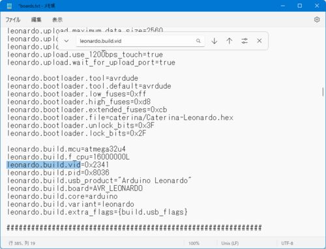Click the vertical scrollbar thumb

point(323,92)
